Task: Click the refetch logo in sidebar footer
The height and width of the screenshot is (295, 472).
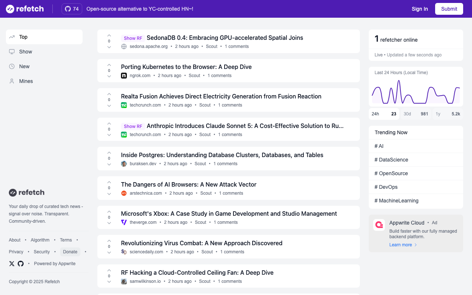Action: tap(27, 192)
